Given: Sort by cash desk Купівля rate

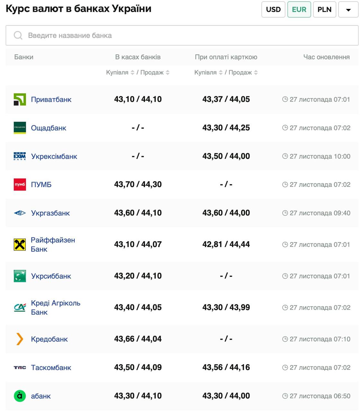Looking at the screenshot, I should (132, 73).
